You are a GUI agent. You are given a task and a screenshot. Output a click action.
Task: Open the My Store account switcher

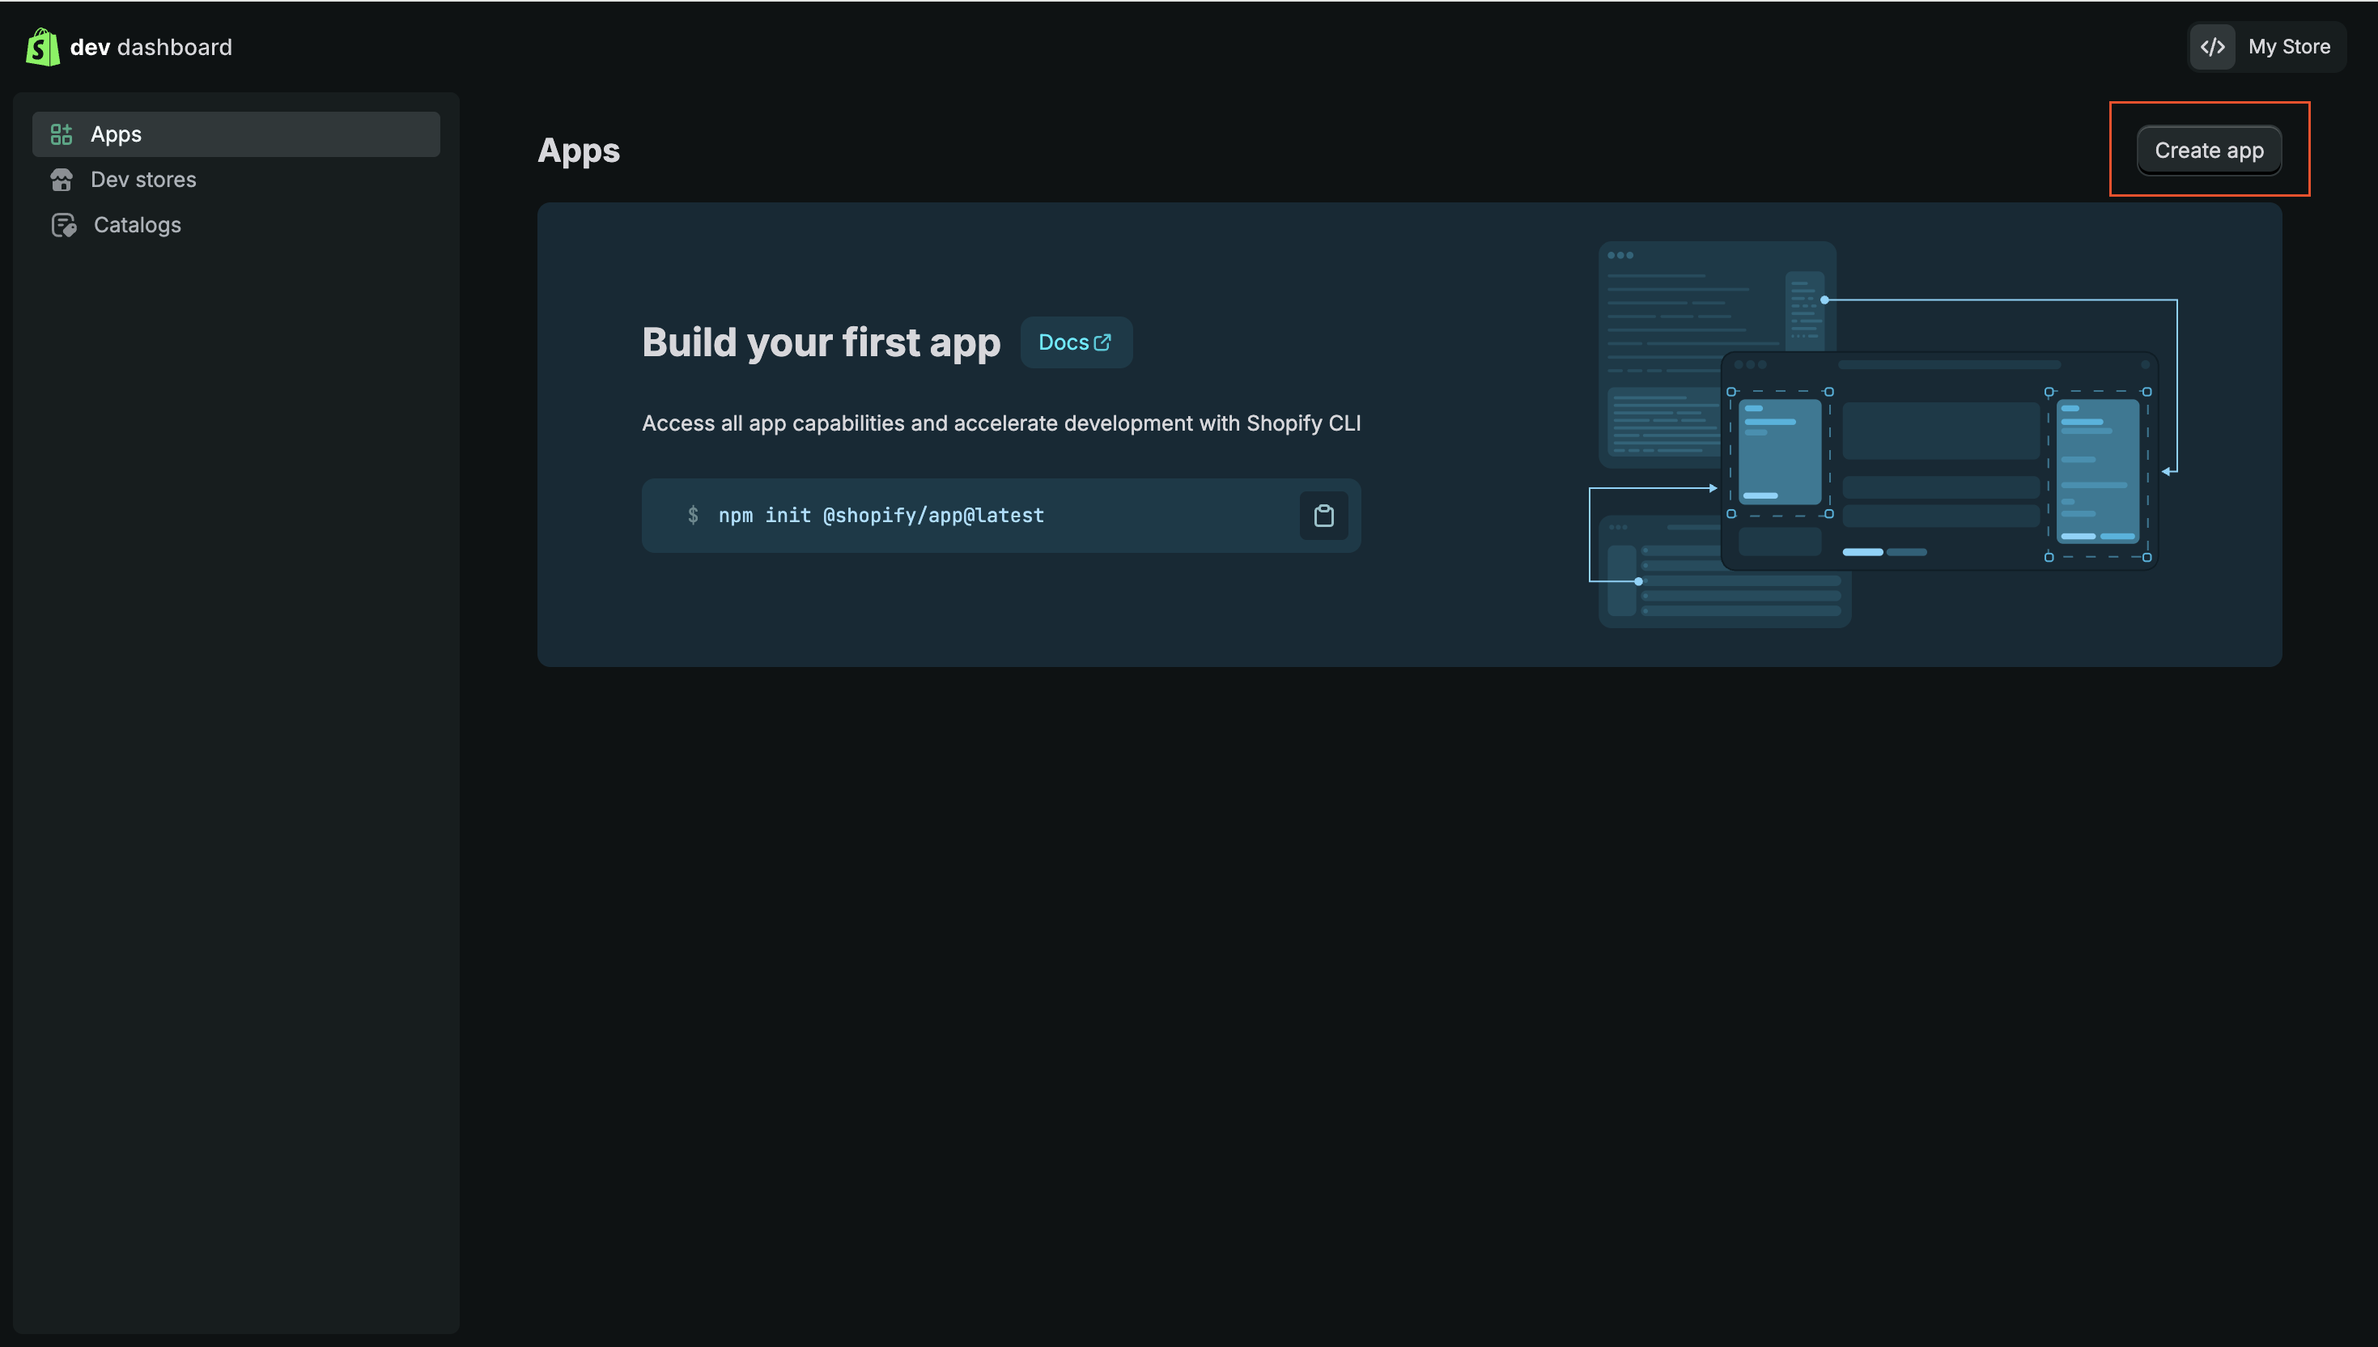(2288, 47)
